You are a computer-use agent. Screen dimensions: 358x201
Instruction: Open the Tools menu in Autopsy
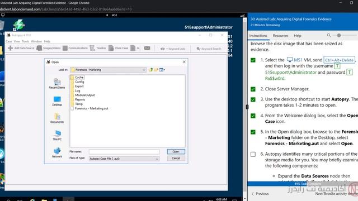coord(25,41)
